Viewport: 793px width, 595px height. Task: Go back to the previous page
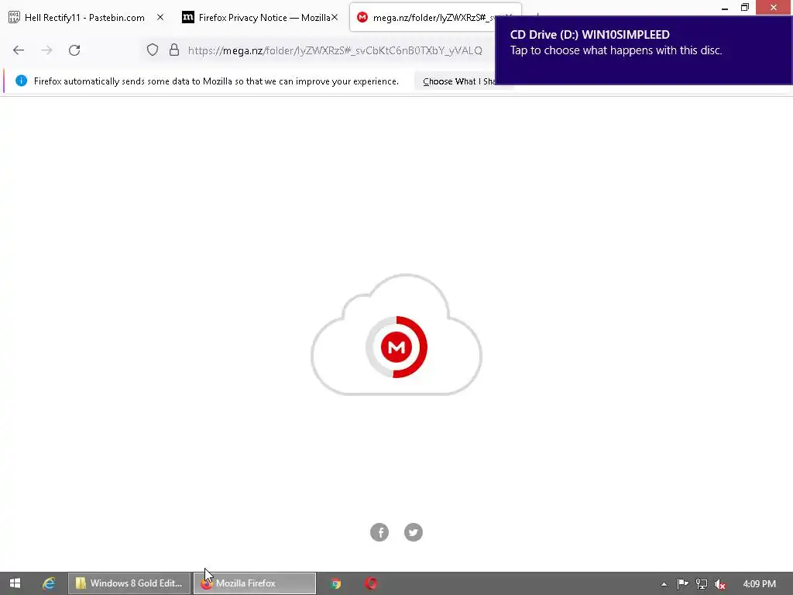pos(19,50)
